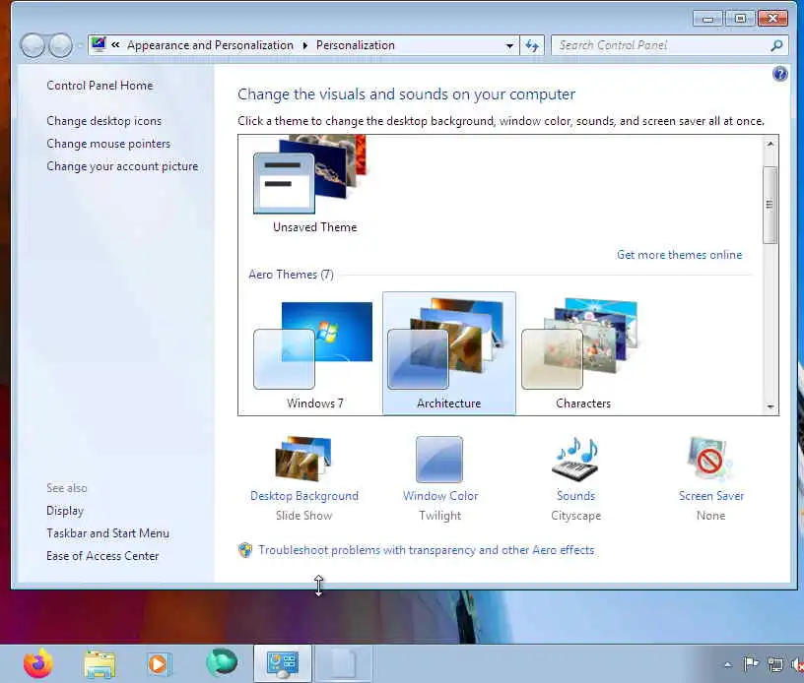Screen dimensions: 804x683
Task: Click the refresh button beside address bar
Action: point(532,45)
